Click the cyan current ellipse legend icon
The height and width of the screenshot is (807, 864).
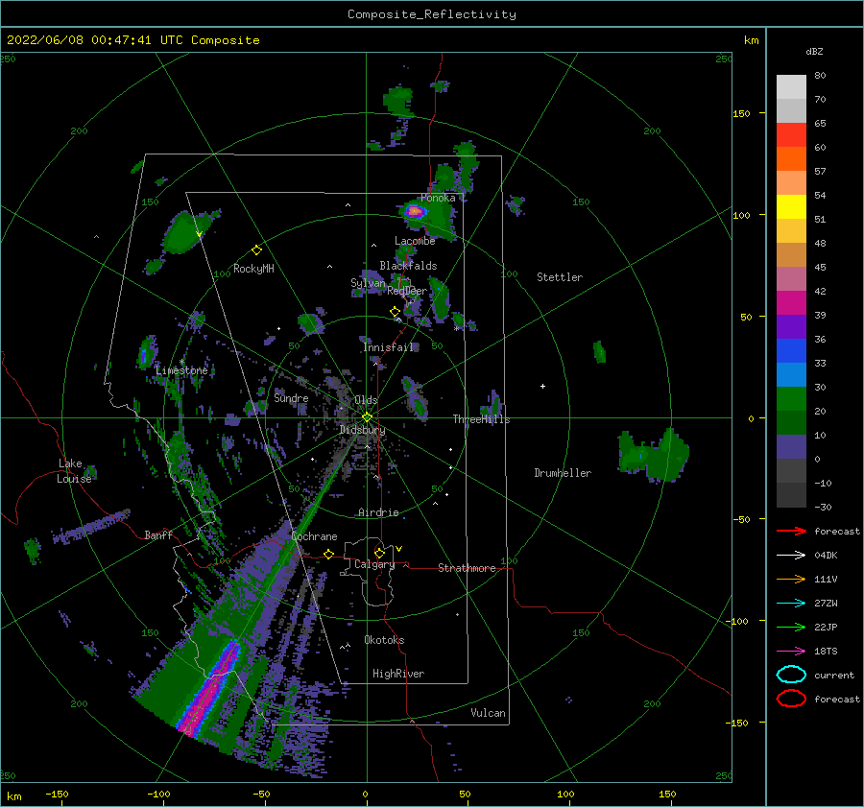pos(791,675)
